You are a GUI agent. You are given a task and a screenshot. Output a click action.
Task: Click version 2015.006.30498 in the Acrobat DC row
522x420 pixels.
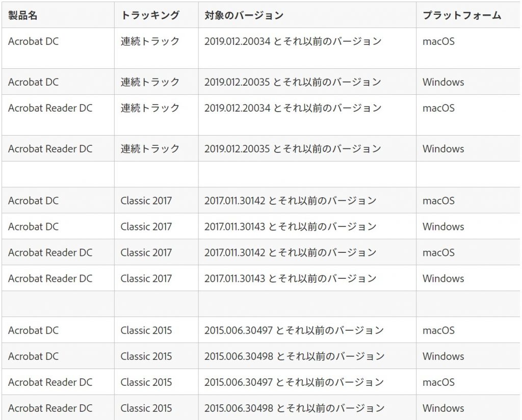tap(239, 356)
